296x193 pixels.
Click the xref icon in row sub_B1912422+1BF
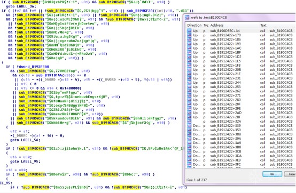(x=189, y=53)
